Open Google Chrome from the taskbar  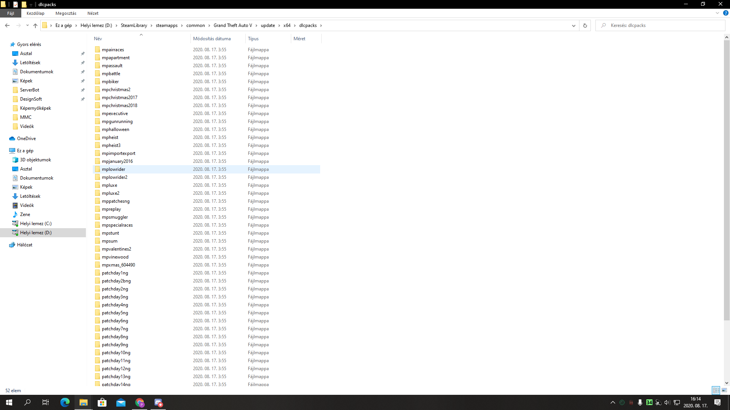click(140, 403)
